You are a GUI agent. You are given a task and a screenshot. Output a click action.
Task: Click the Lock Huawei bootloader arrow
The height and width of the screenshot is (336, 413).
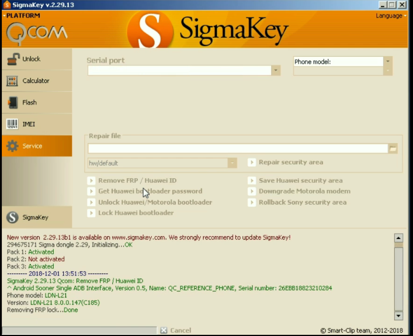point(91,213)
